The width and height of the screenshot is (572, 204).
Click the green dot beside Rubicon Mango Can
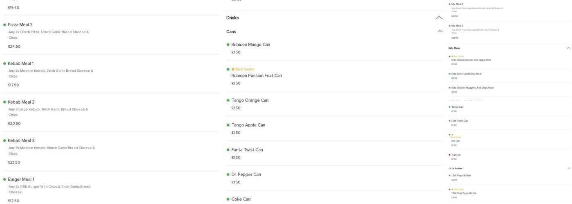228,45
